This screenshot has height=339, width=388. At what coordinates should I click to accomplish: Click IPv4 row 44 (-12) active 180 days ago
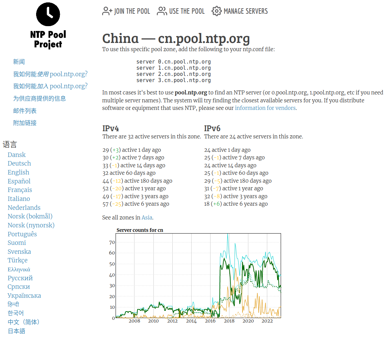pos(137,181)
